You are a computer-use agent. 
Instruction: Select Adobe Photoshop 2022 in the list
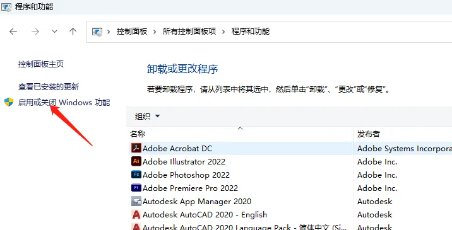click(186, 175)
